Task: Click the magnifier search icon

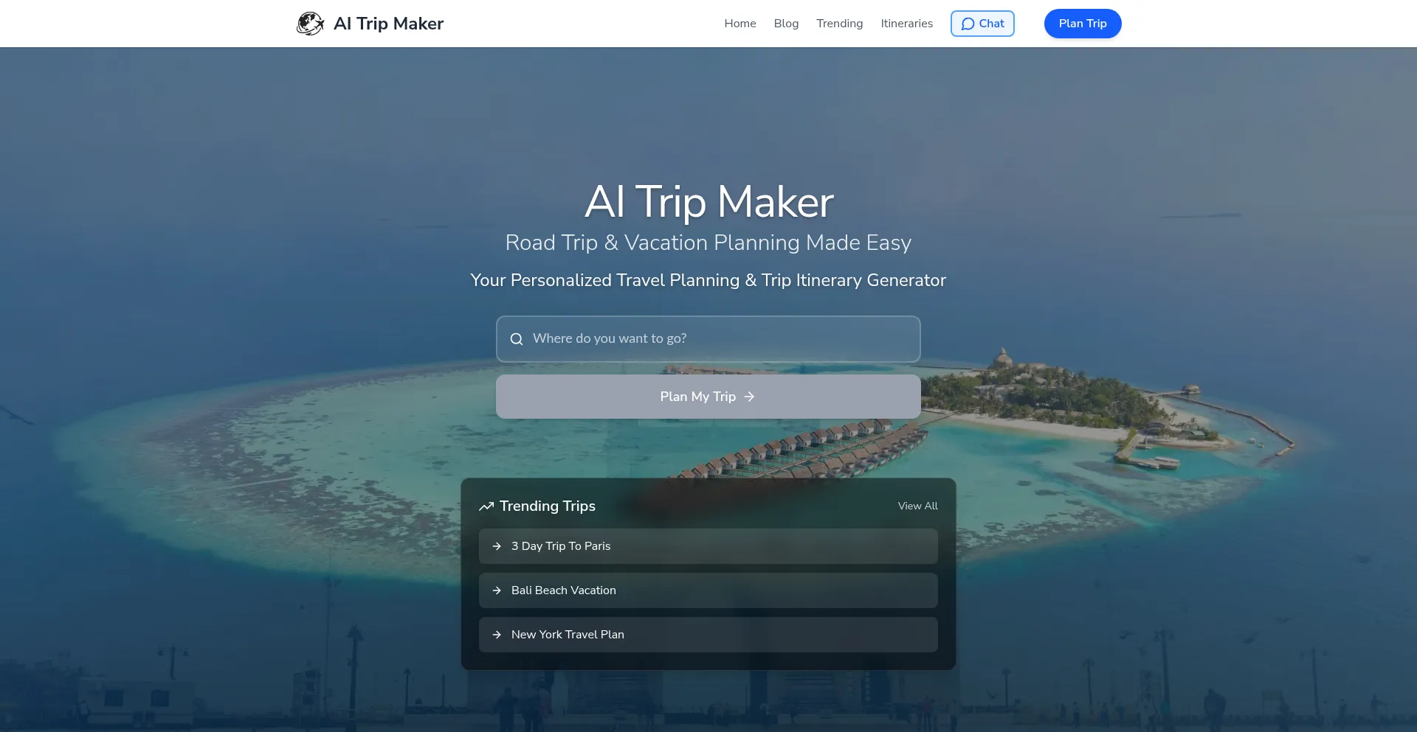Action: pos(517,339)
